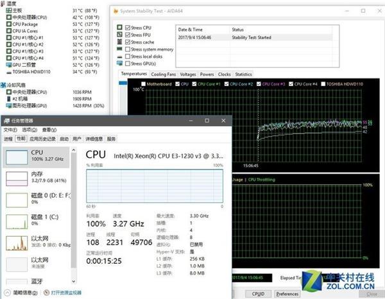Image resolution: width=385 pixels, height=299 pixels.
Task: Click the Stress local disks icon
Action: 119,56
